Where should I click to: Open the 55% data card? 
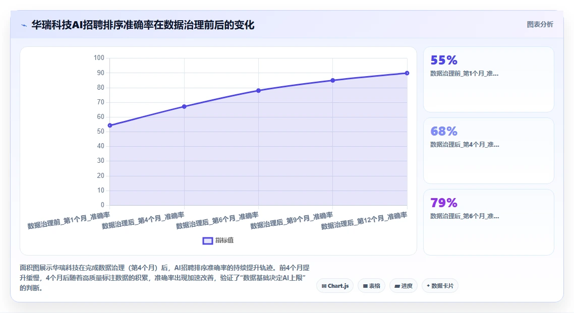pos(489,79)
